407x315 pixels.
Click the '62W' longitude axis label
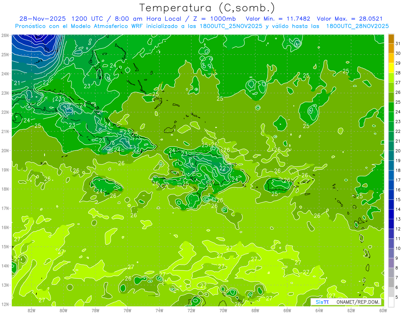click(x=351, y=310)
